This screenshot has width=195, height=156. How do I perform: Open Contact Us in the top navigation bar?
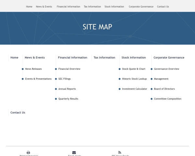(x=163, y=6)
